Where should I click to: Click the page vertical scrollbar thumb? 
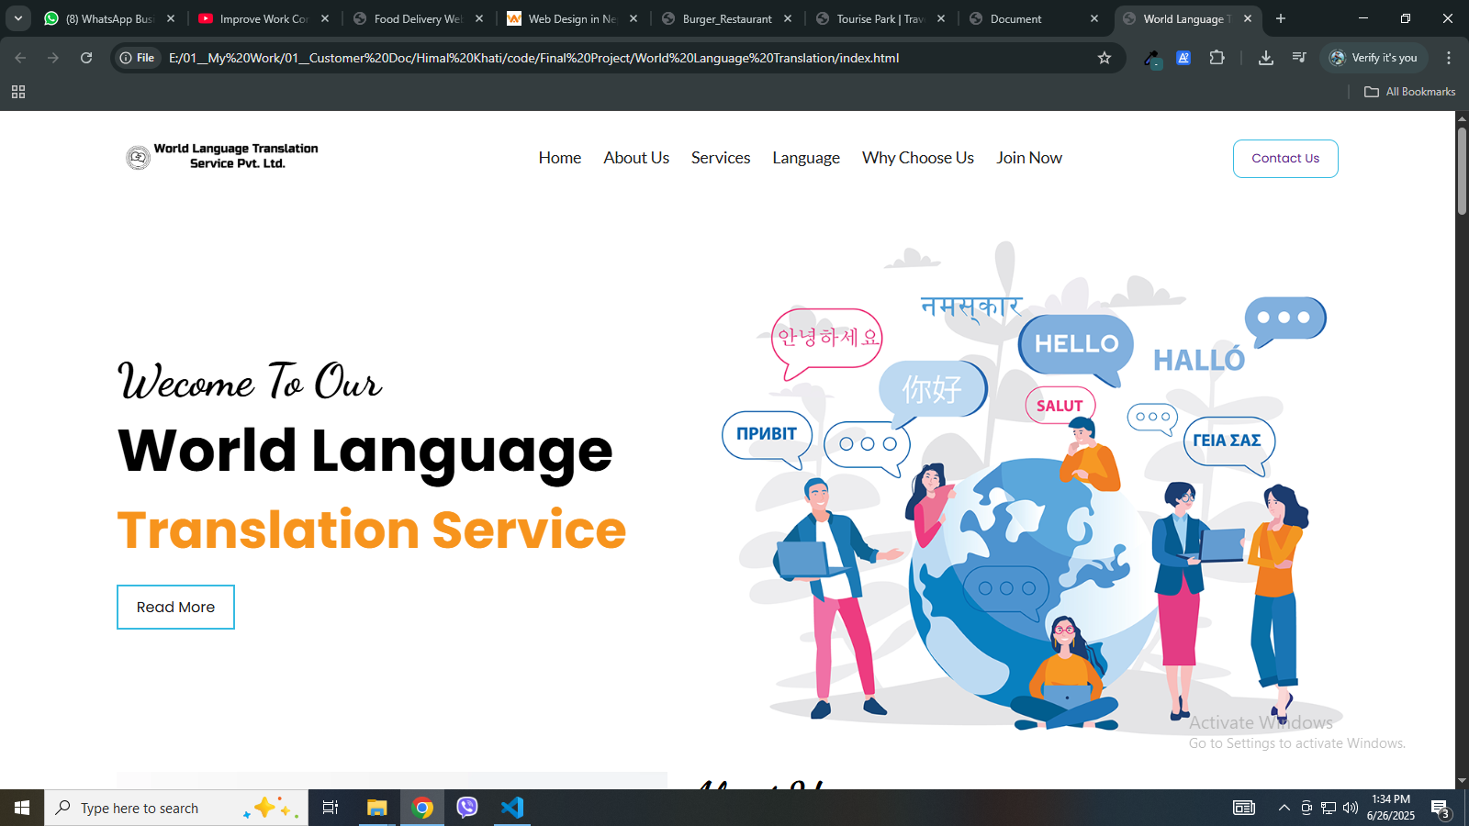(x=1462, y=170)
